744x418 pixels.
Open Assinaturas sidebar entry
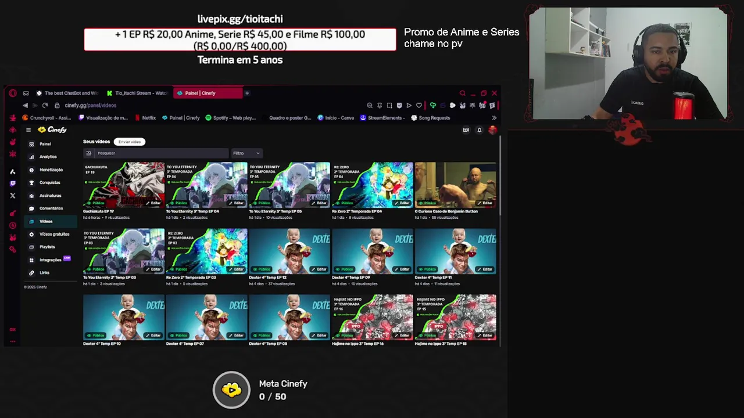[x=50, y=196]
